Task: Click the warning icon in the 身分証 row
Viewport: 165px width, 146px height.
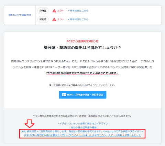Action: tap(54, 11)
